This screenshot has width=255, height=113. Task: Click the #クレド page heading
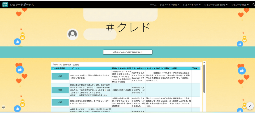click(x=128, y=27)
